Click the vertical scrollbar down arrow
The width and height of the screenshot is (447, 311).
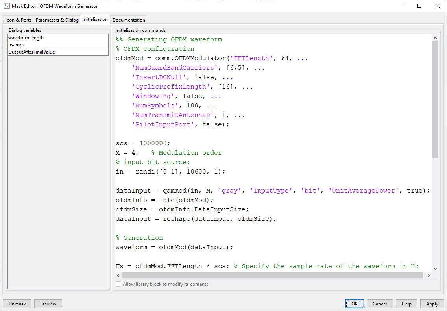click(435, 268)
